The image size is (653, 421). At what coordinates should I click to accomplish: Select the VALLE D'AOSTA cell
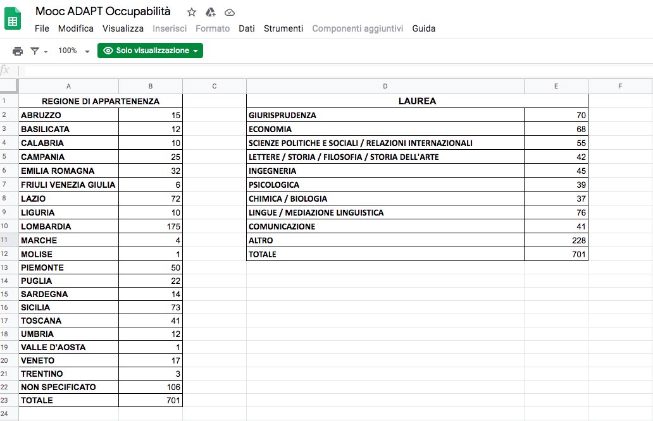coord(69,348)
